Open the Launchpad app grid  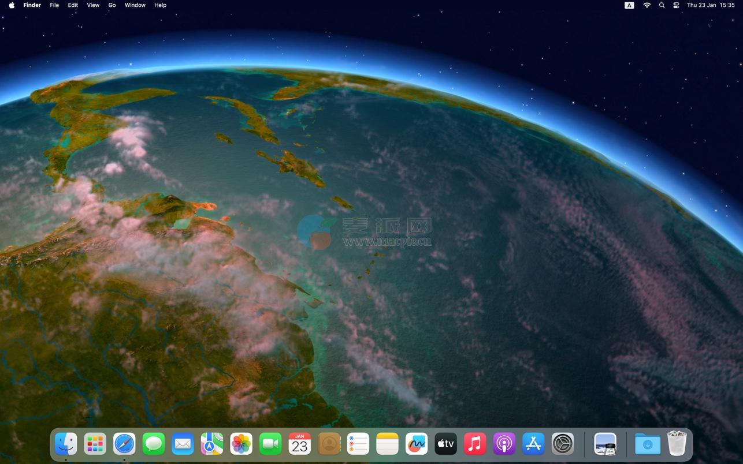pos(95,444)
